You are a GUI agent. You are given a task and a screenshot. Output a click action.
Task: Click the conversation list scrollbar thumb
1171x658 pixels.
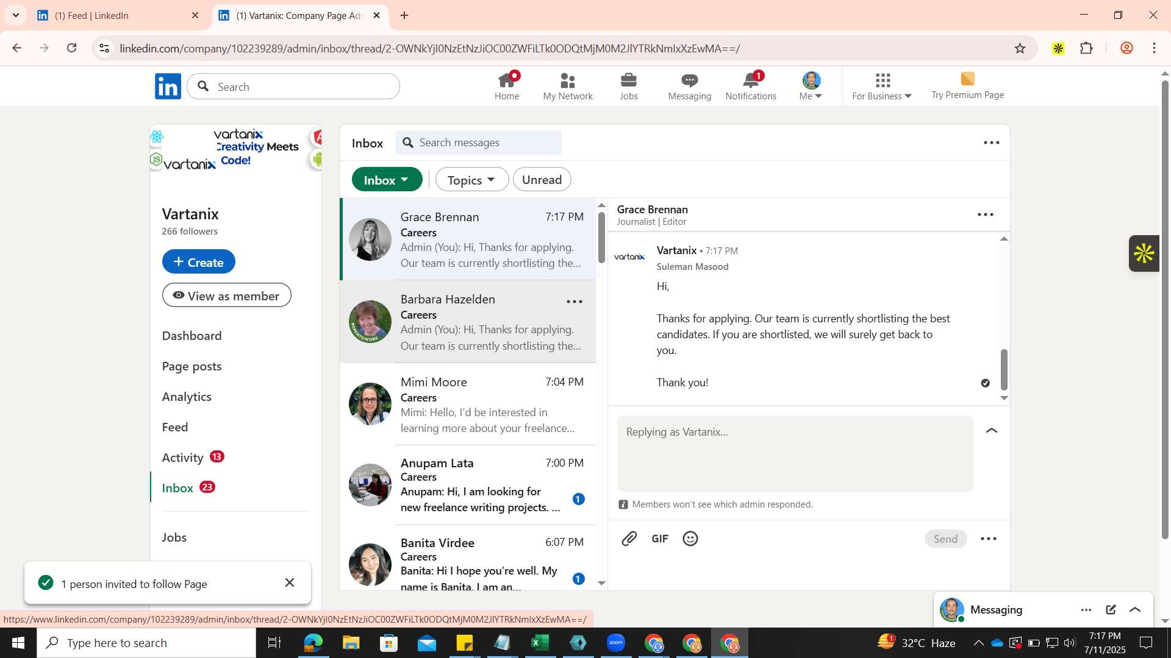click(x=601, y=238)
